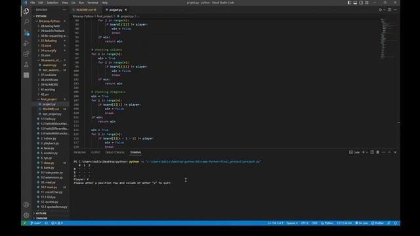The width and height of the screenshot is (420, 236).
Task: Split the editor to the right
Action: point(389,10)
